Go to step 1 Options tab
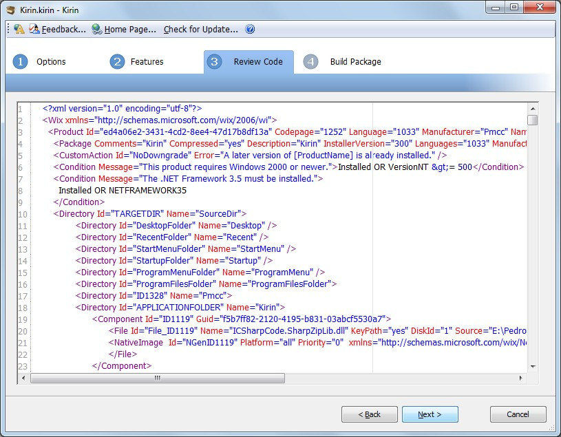The image size is (561, 437). point(51,61)
